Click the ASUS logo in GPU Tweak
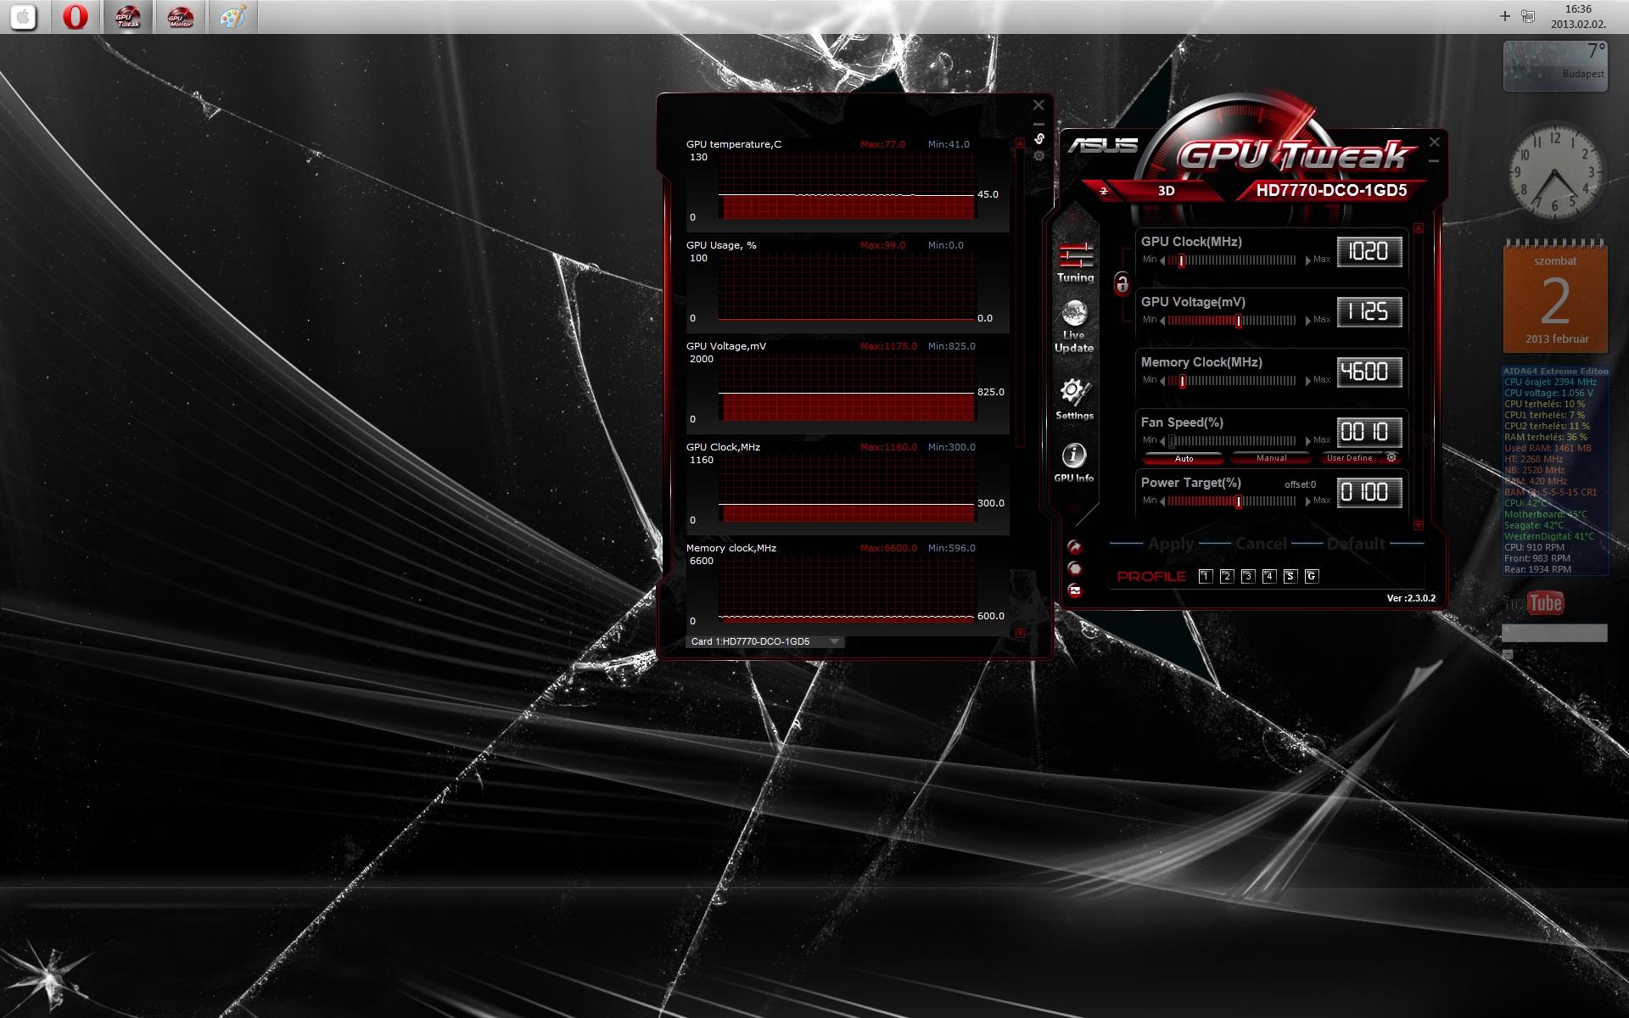Viewport: 1629px width, 1018px height. pos(1101,145)
